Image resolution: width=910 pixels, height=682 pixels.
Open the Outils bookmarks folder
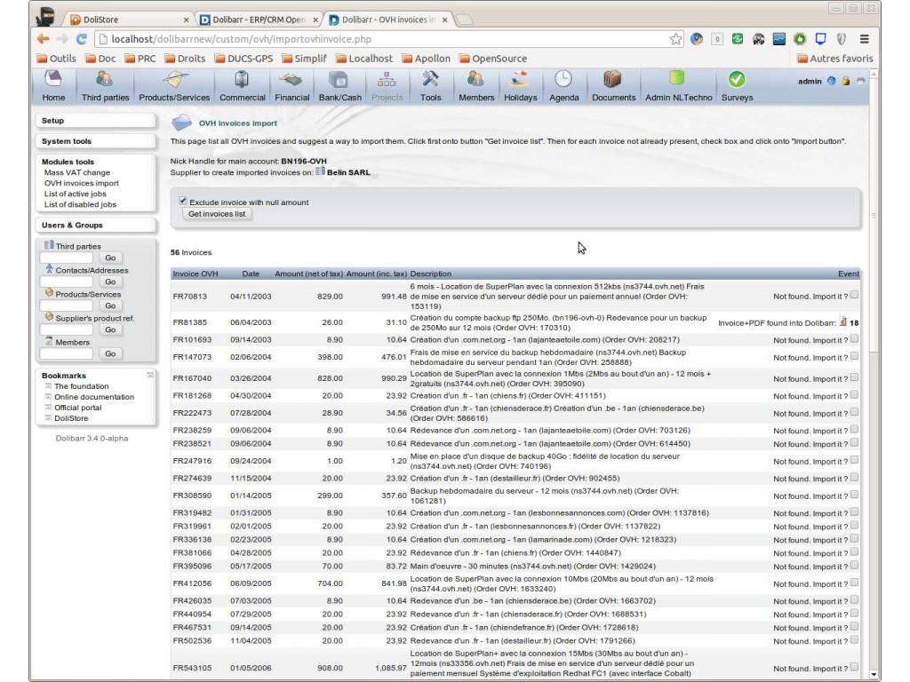[x=56, y=59]
